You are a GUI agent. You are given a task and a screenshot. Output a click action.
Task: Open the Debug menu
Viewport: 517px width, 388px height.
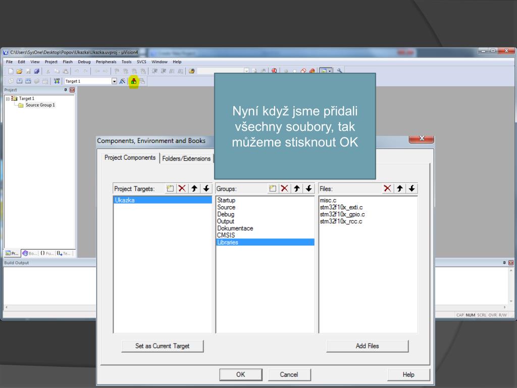(x=84, y=62)
